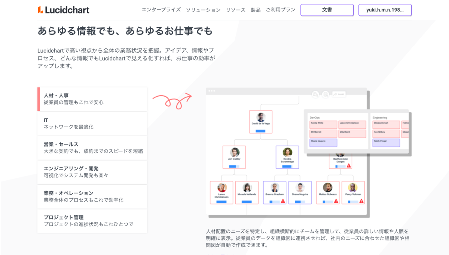Open the リソース menu
The height and width of the screenshot is (255, 449).
coord(236,10)
